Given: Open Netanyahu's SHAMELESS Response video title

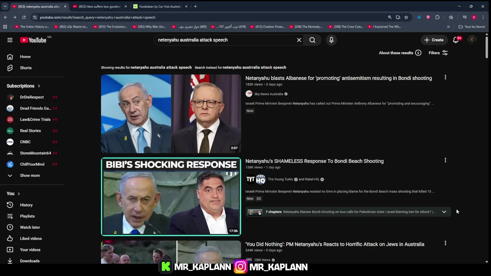Looking at the screenshot, I should point(315,161).
